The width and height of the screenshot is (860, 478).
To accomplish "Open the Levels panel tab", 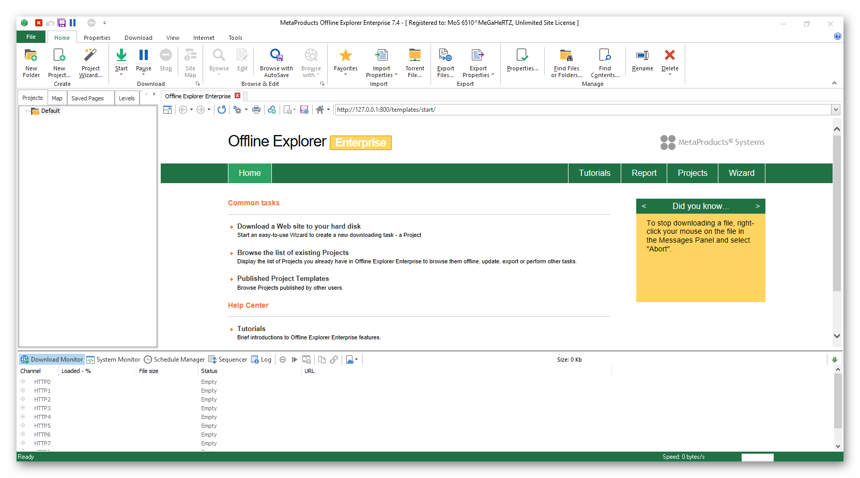I will pos(127,98).
